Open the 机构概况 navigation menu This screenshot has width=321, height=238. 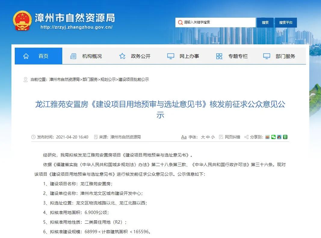[x=92, y=56]
